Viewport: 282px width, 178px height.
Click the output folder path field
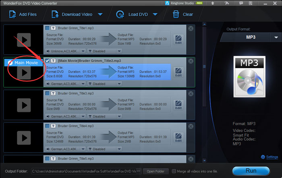coord(87,171)
